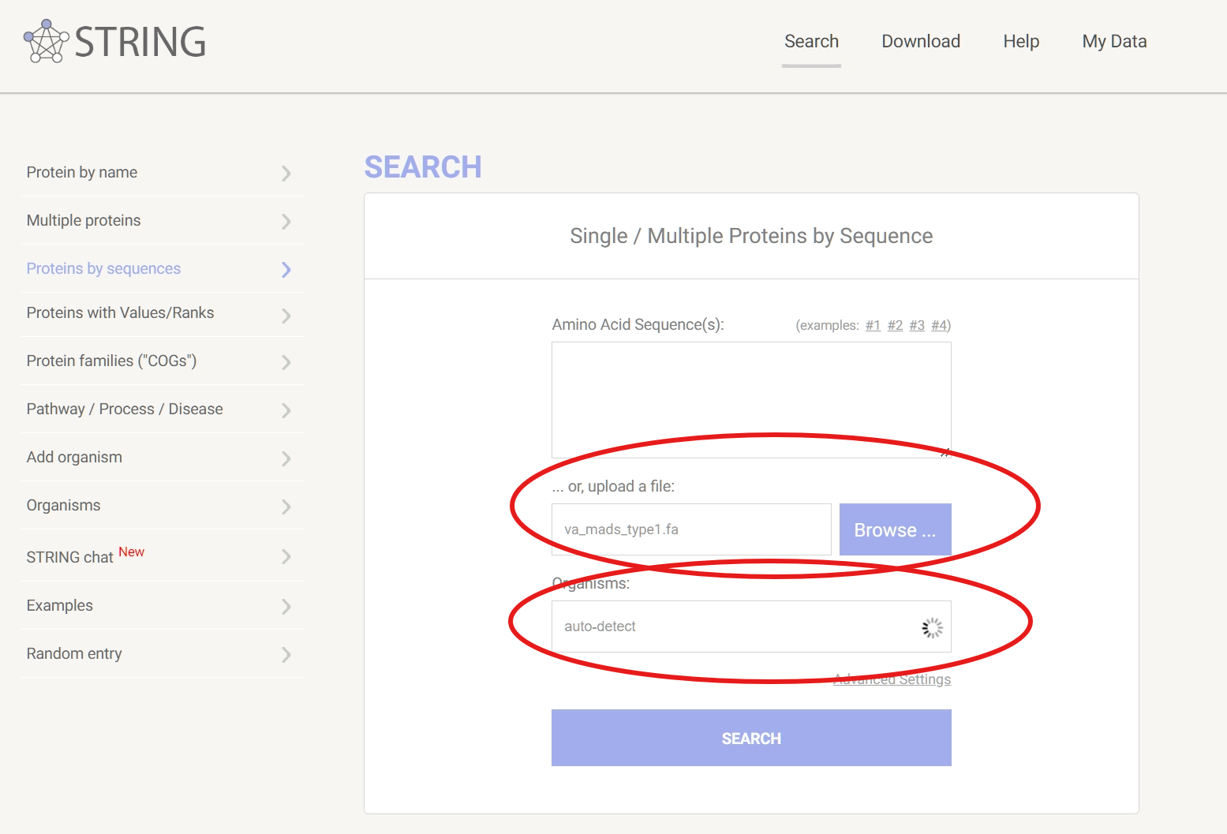Click the text area resize handle

945,453
